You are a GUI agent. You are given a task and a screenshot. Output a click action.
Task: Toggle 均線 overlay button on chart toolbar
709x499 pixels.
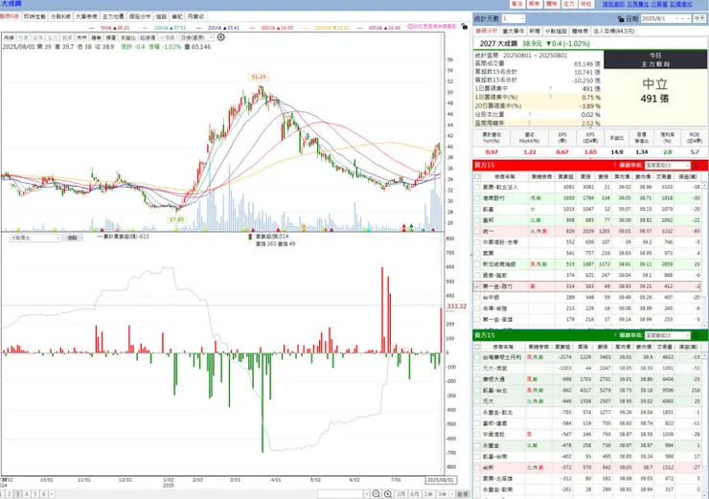tap(9, 37)
